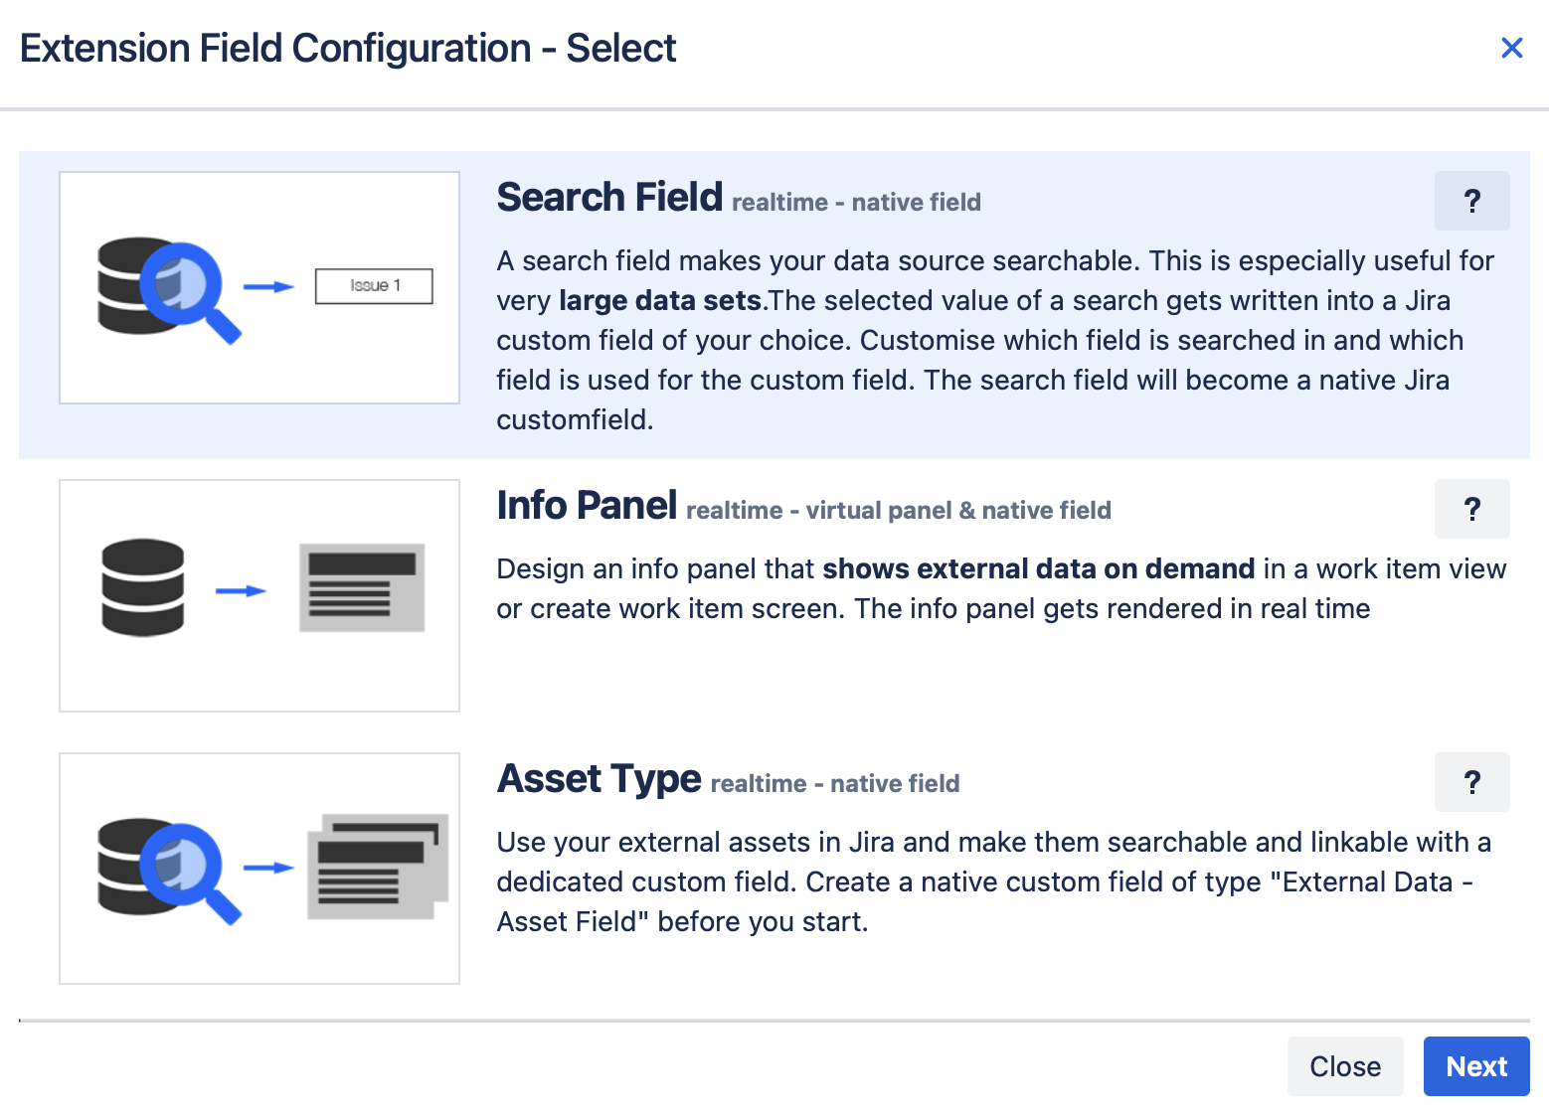Select the Asset Type heading

pyautogui.click(x=600, y=778)
